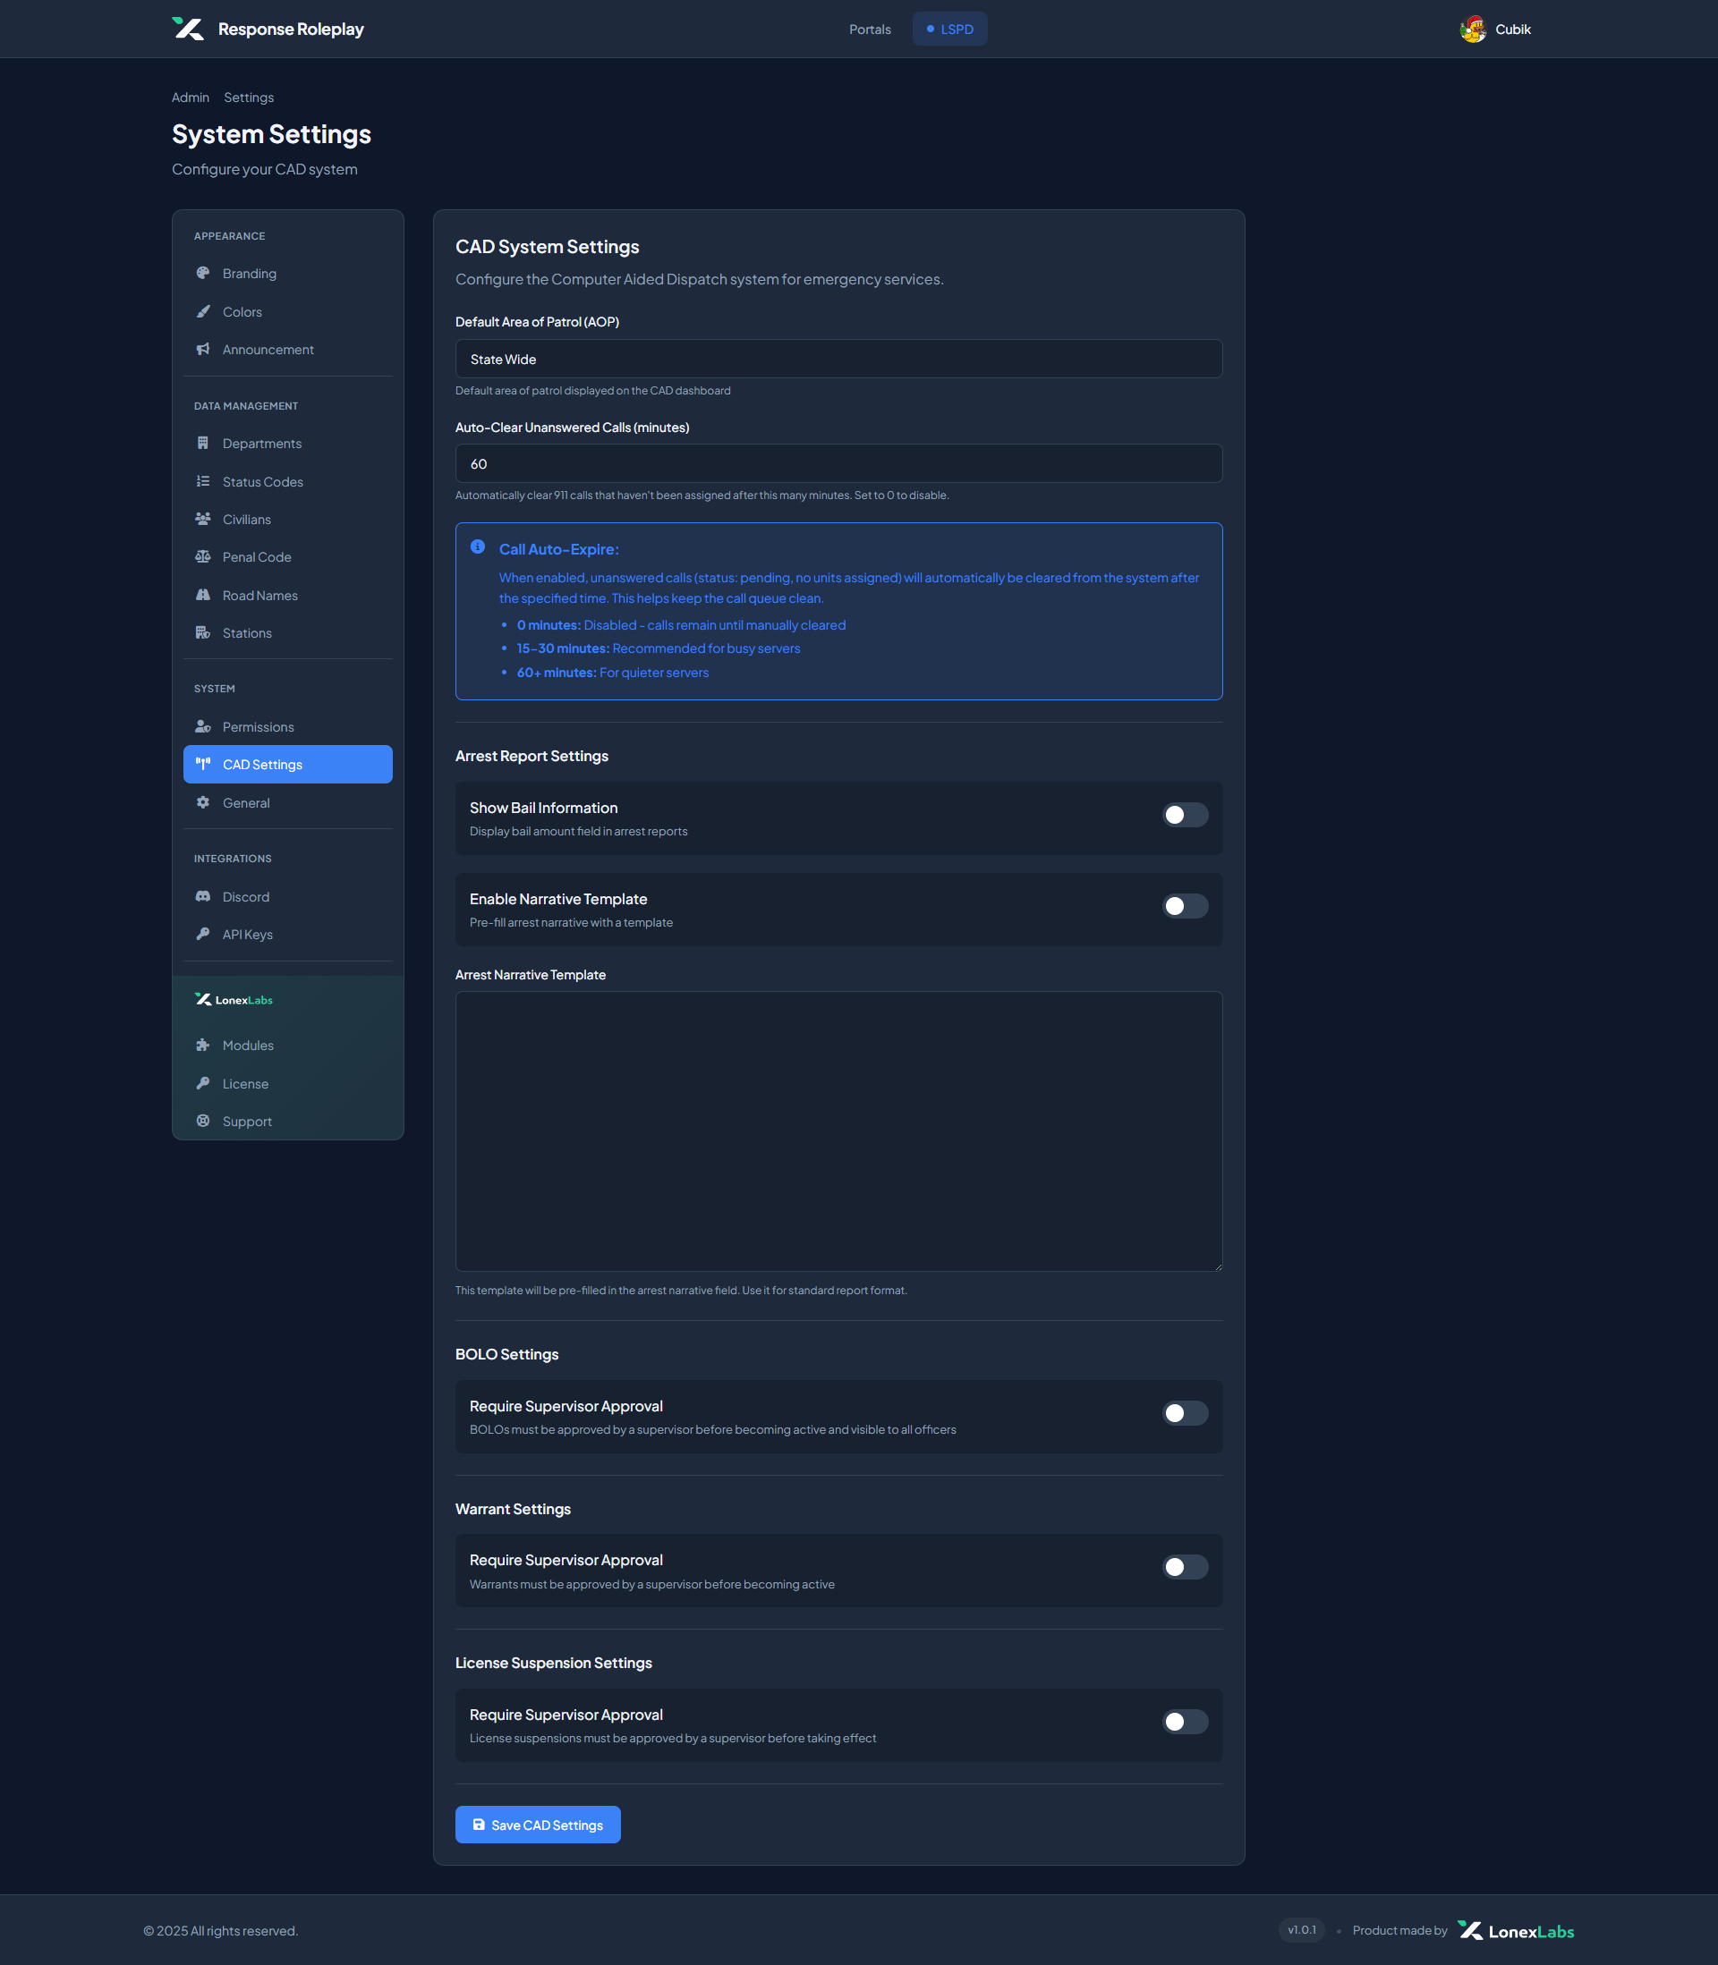Screen dimensions: 1718x1965
Task: Open the Stations section
Action: coord(287,632)
